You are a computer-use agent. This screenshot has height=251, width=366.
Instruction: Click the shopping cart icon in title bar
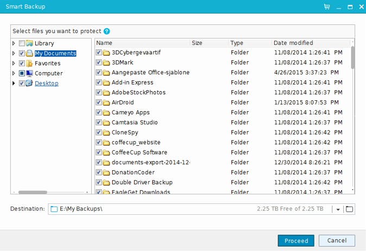click(x=327, y=7)
